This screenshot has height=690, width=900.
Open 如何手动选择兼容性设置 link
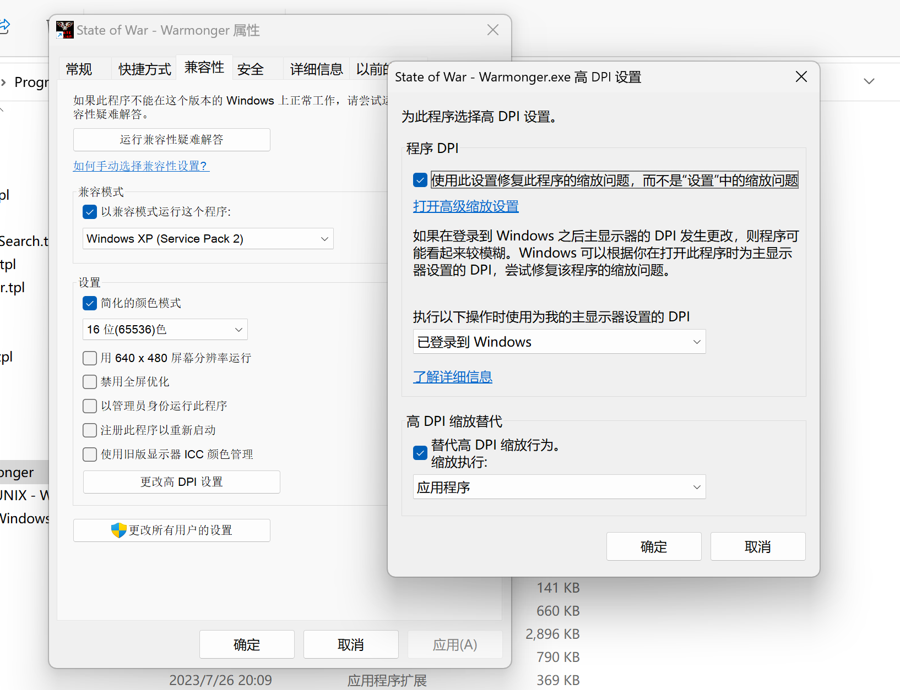click(x=141, y=166)
